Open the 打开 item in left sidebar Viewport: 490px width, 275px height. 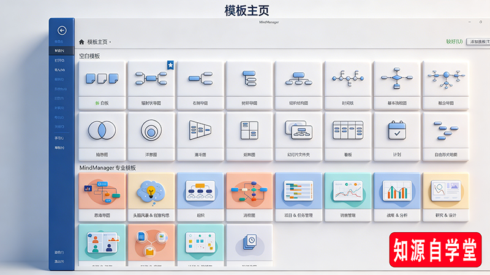point(59,61)
